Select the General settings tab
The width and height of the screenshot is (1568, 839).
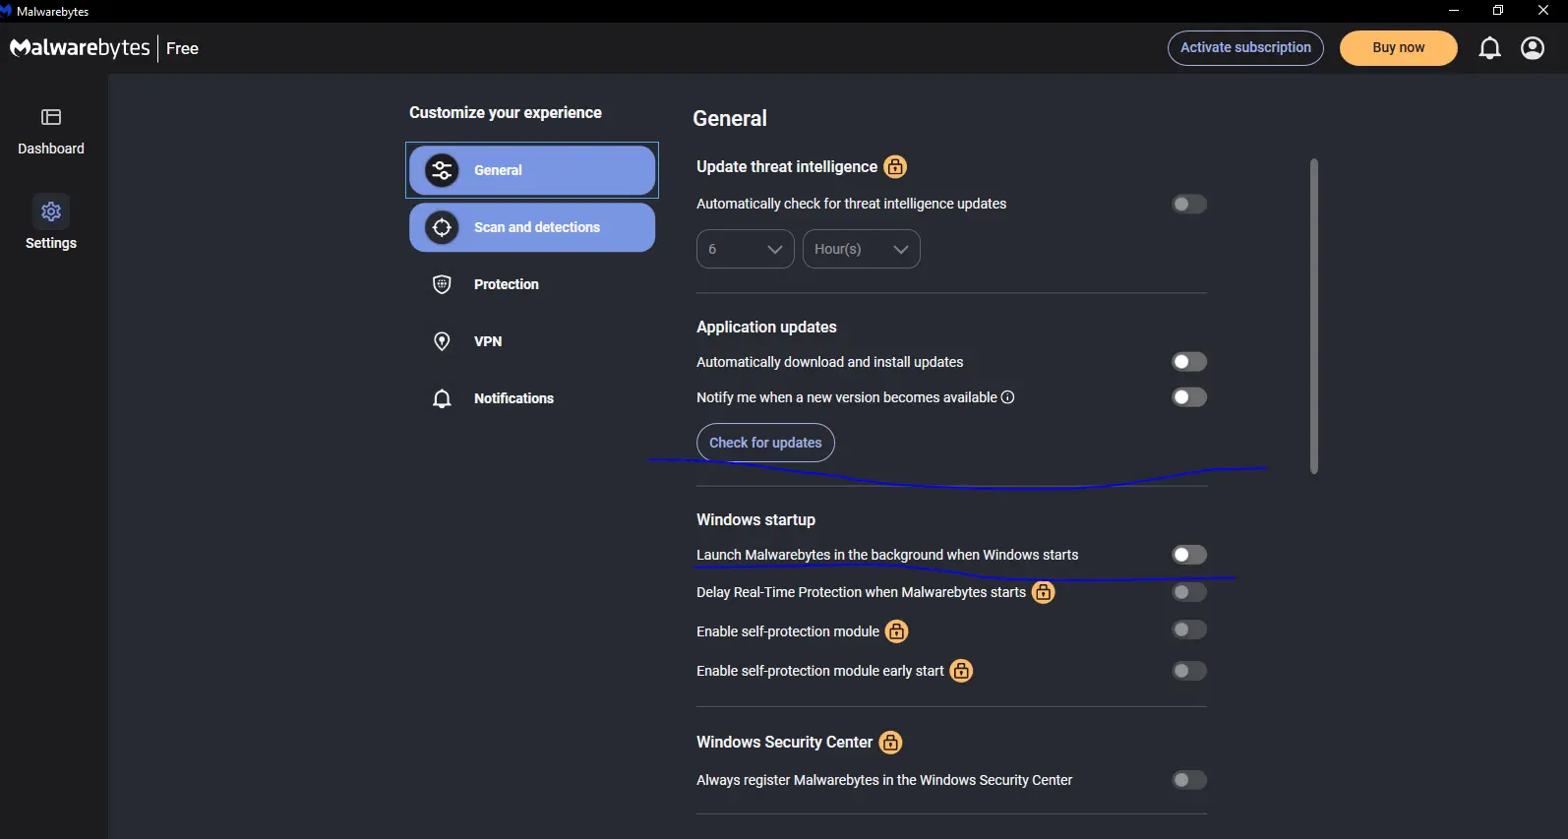coord(532,170)
